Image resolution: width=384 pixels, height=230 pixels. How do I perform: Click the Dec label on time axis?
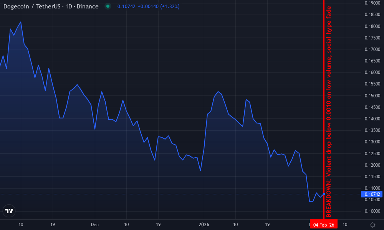click(94, 225)
